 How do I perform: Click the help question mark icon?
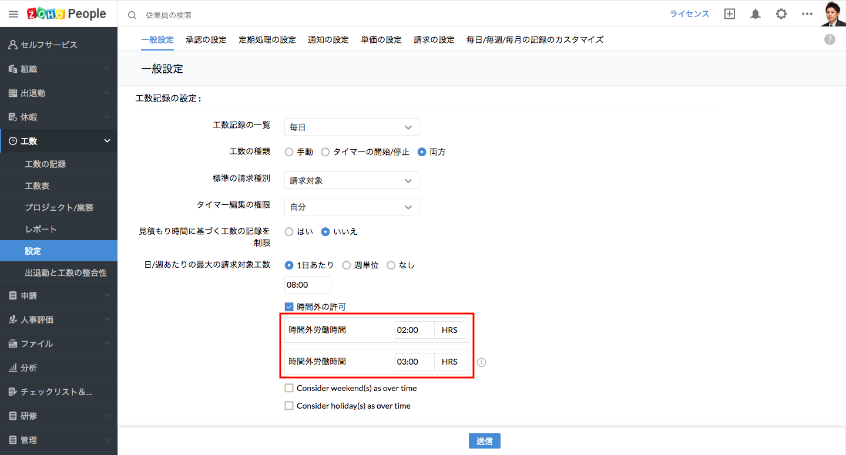830,39
